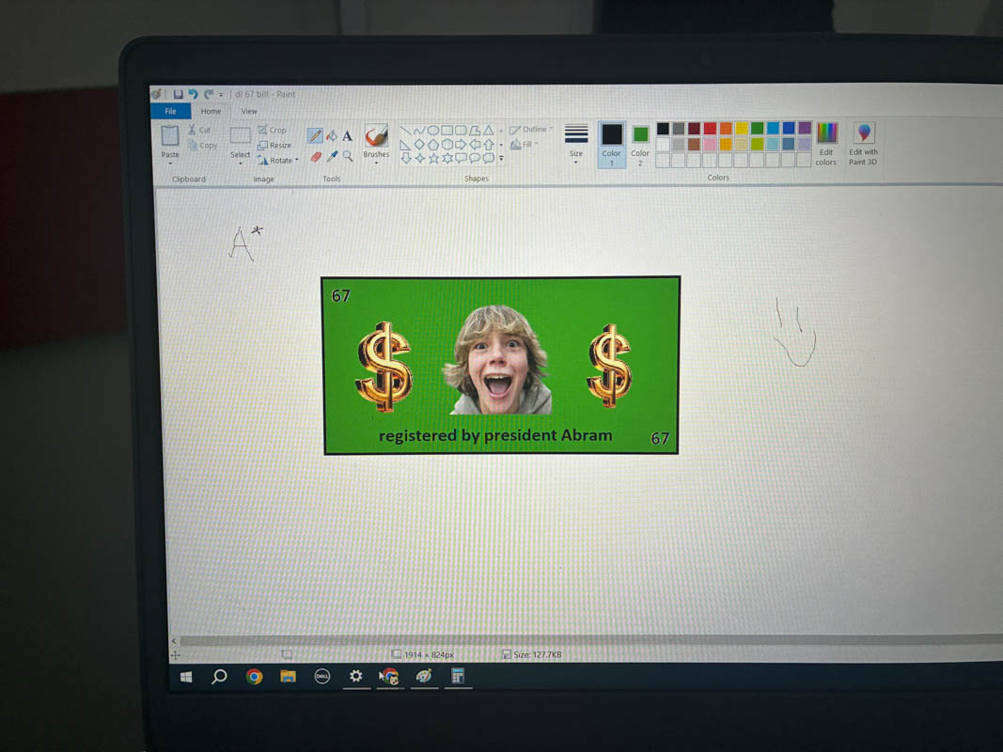
Task: Pick the Fill with color bucket tool
Action: [x=331, y=136]
